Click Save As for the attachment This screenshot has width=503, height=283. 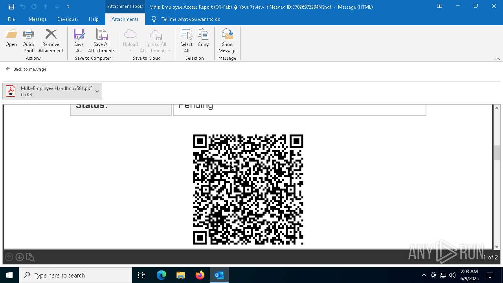pyautogui.click(x=79, y=41)
